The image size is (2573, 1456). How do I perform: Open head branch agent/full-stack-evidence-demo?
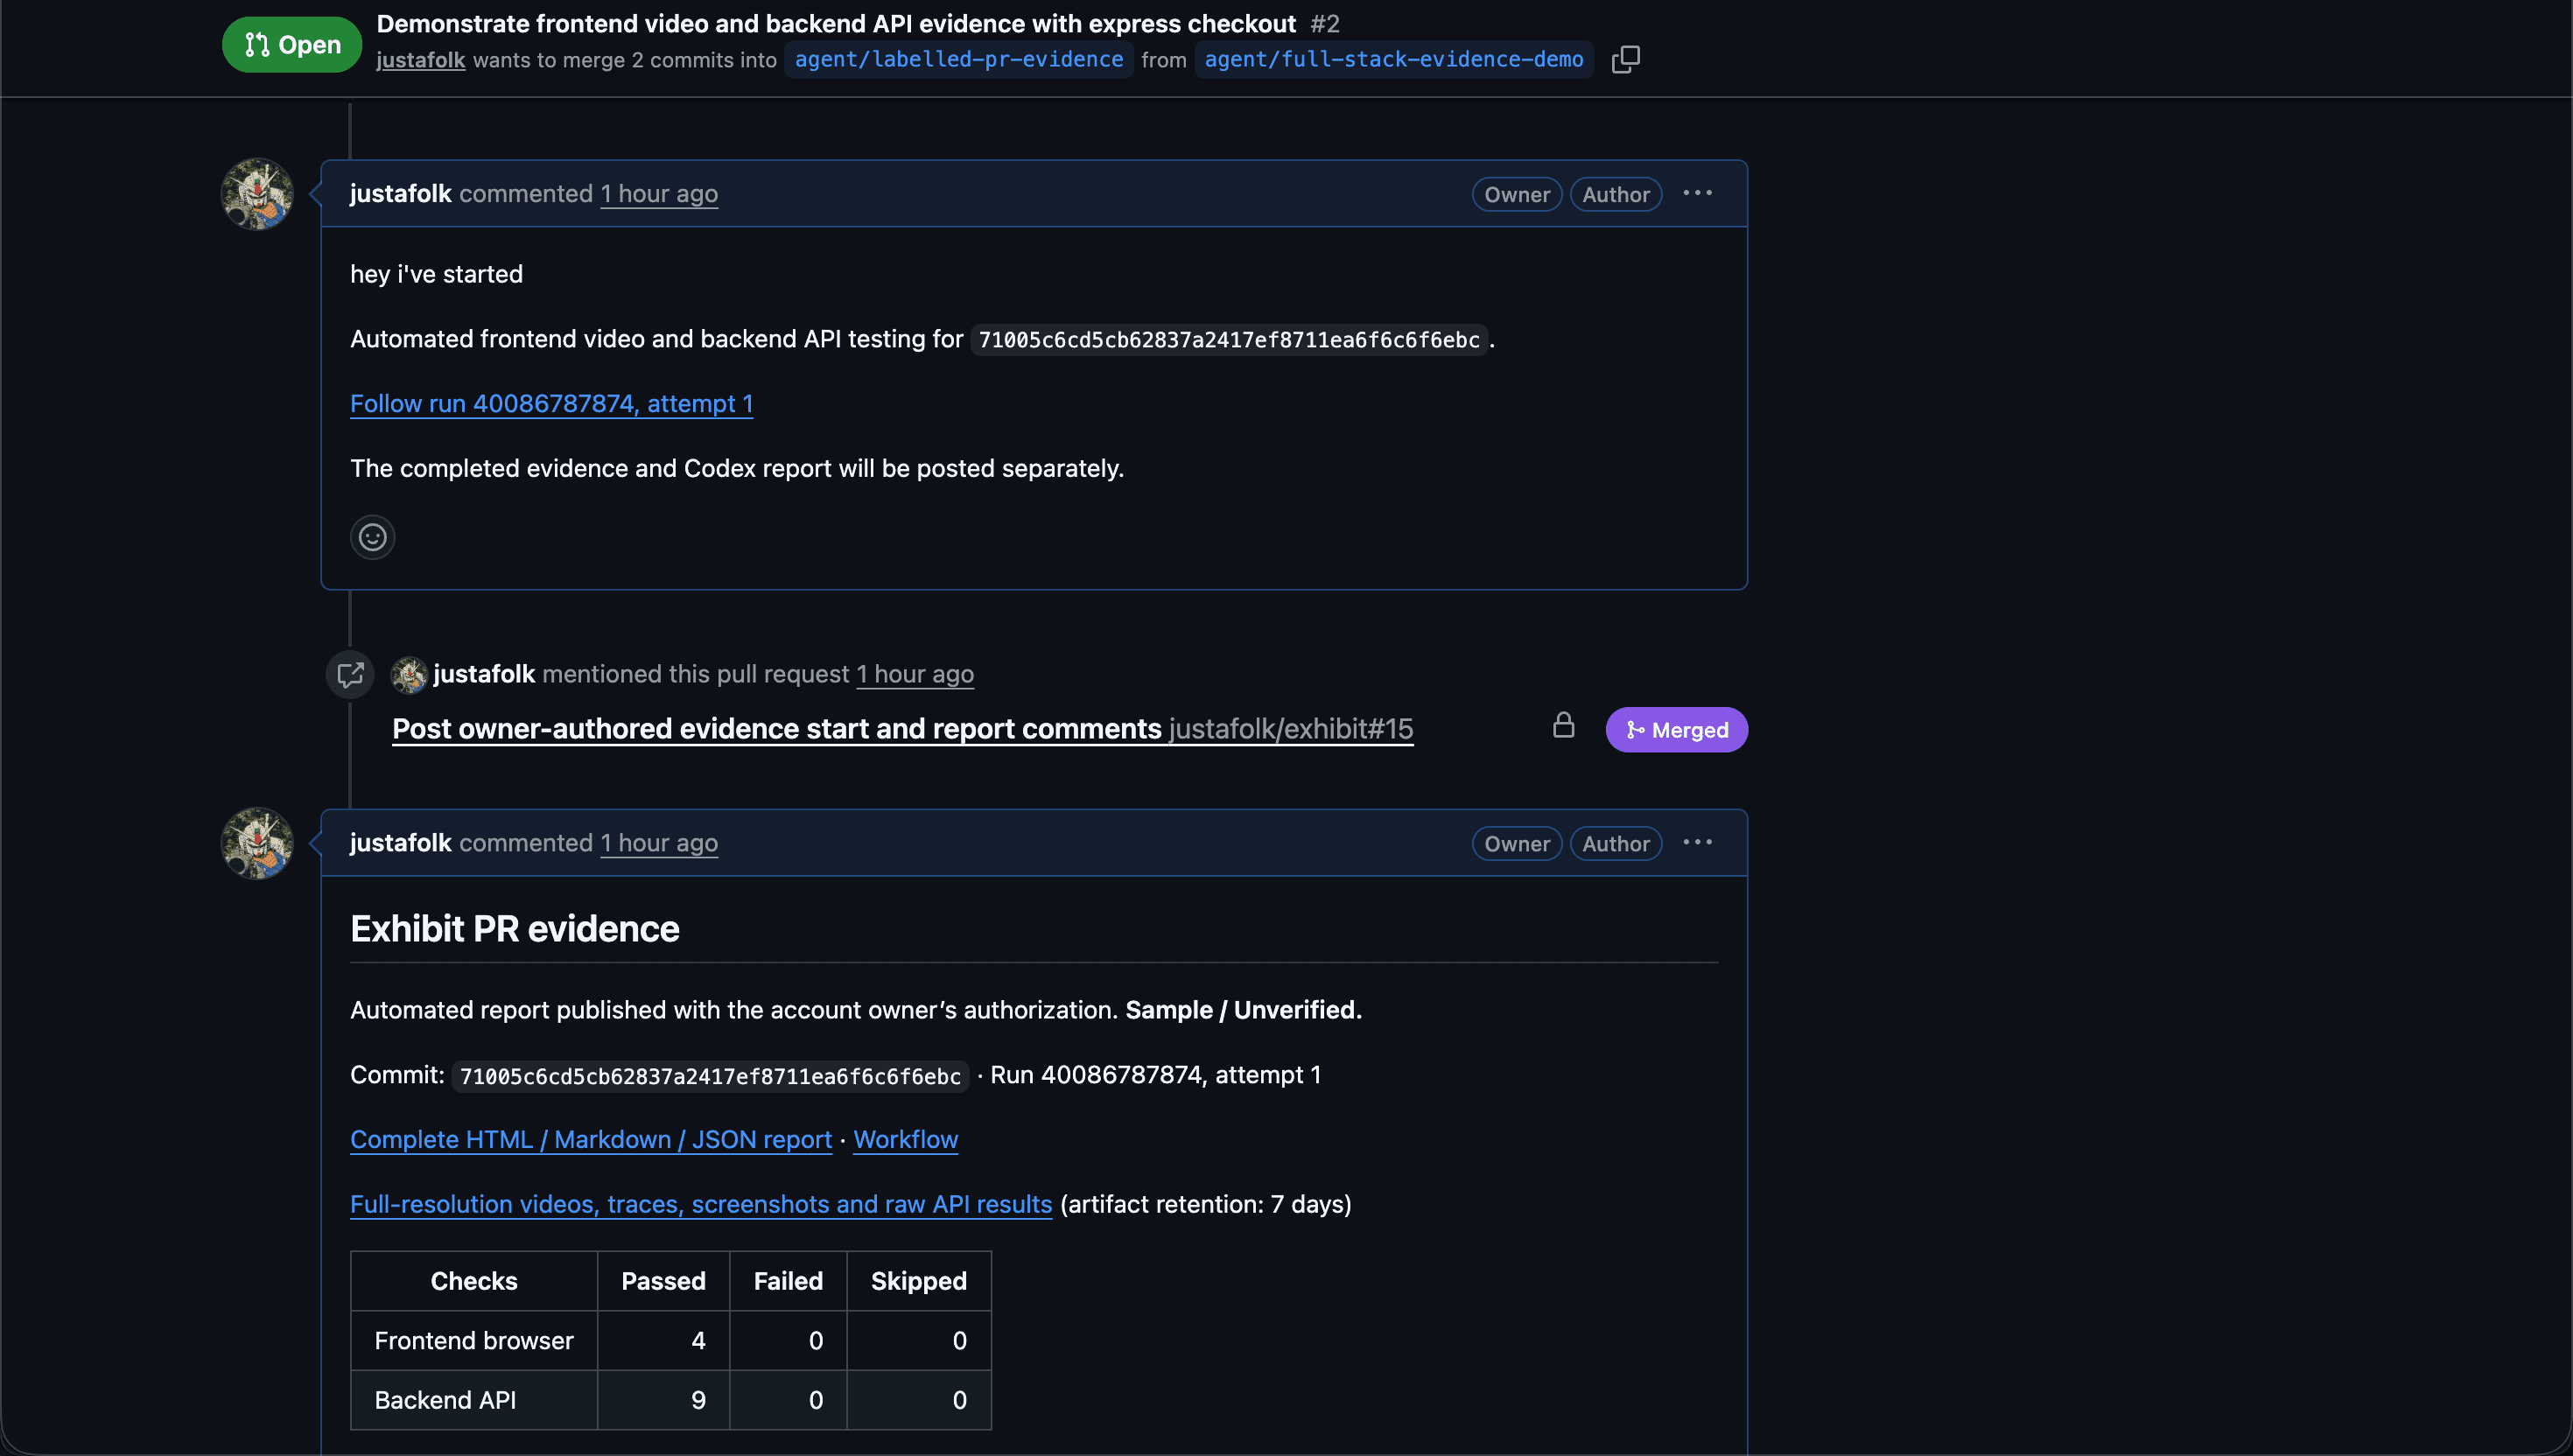tap(1394, 60)
